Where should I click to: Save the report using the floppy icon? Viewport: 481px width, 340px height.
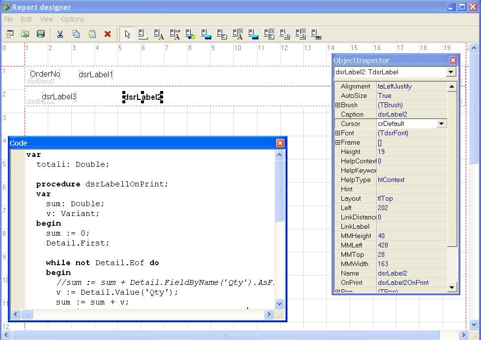pyautogui.click(x=41, y=34)
